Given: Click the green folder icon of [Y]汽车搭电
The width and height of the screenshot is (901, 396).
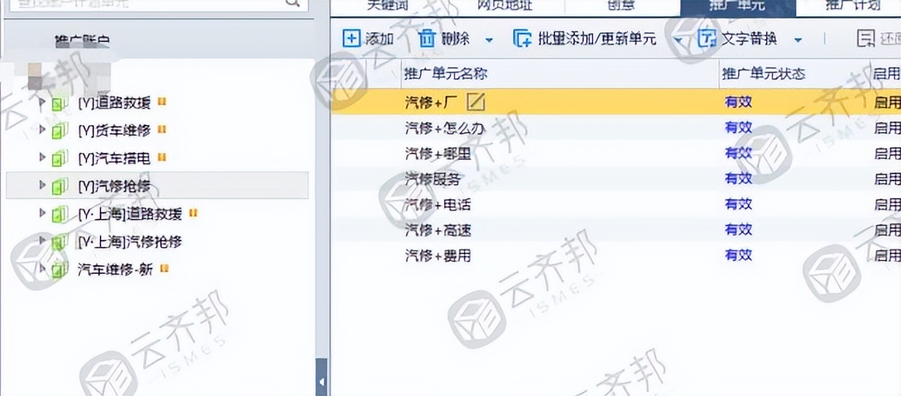Looking at the screenshot, I should click(61, 159).
